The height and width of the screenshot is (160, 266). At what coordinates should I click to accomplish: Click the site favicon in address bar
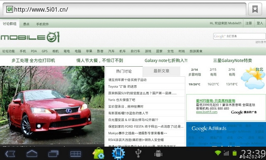[10, 9]
